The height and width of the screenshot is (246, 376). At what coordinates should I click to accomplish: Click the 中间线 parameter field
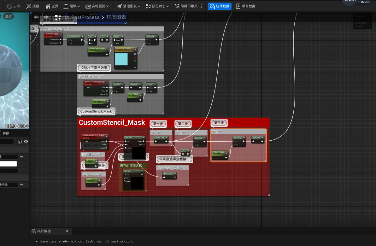coord(9,184)
